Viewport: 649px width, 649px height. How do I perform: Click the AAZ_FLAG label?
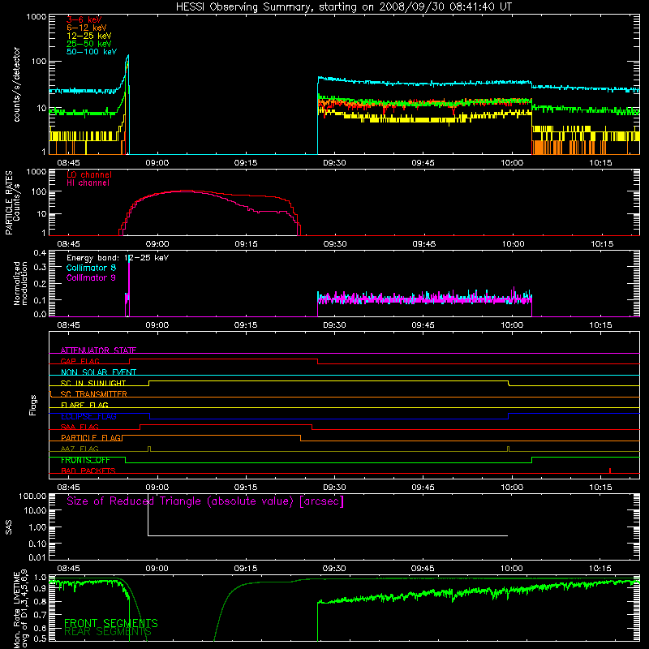tap(80, 449)
